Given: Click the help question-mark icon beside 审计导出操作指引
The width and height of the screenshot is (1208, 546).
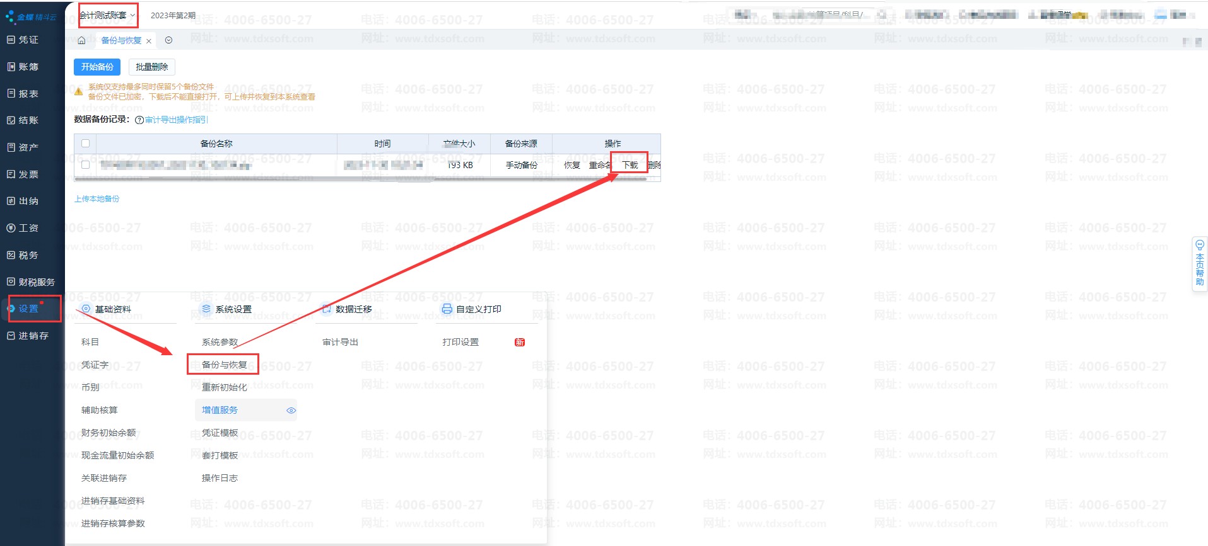Looking at the screenshot, I should [139, 120].
